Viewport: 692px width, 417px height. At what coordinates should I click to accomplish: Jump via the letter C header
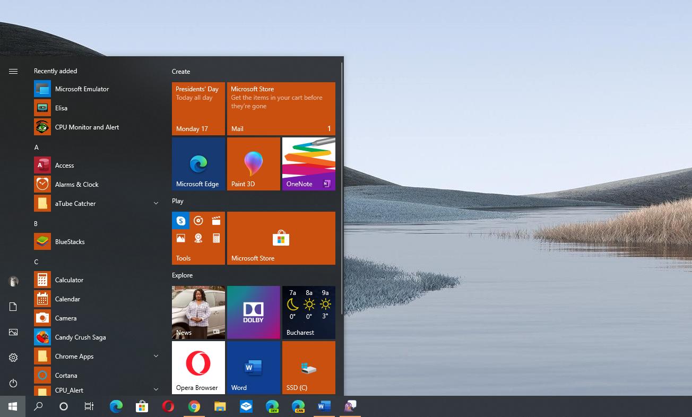coord(36,262)
